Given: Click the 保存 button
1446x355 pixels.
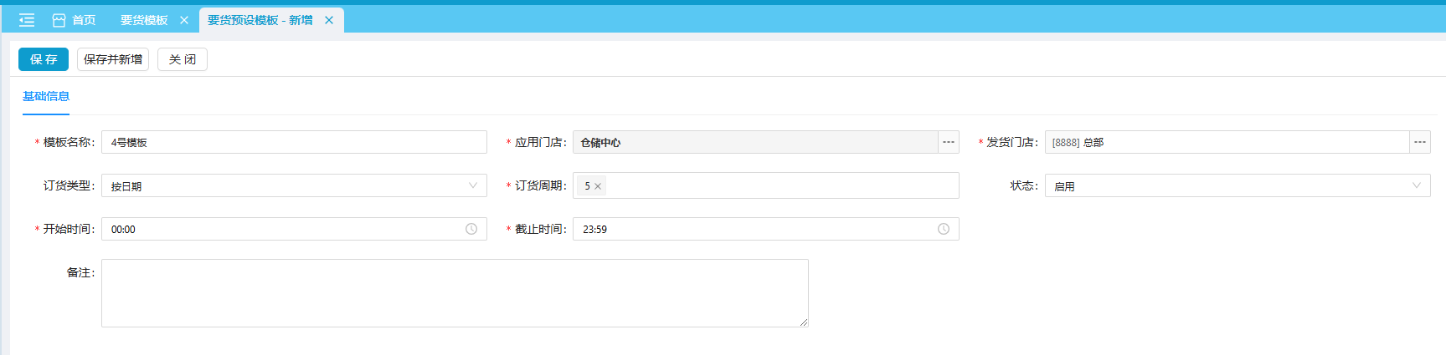Looking at the screenshot, I should [44, 59].
